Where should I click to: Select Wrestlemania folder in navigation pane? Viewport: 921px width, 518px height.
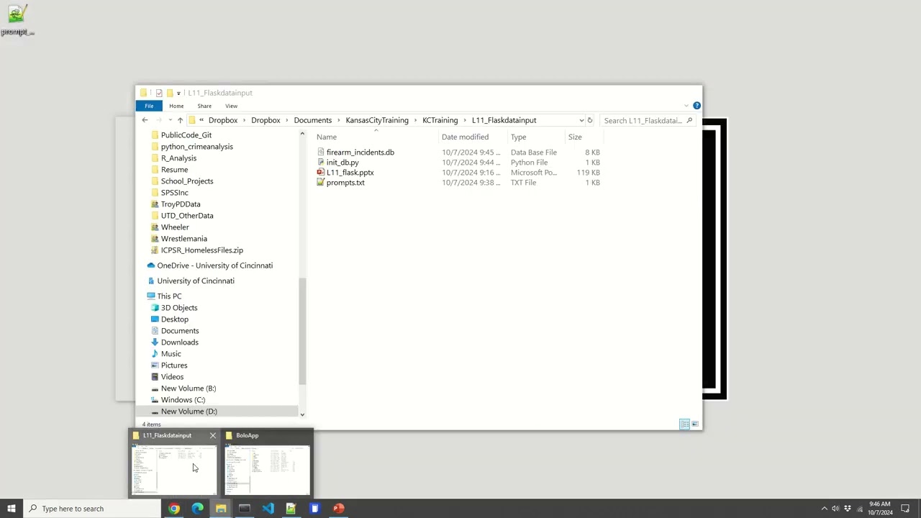[183, 238]
